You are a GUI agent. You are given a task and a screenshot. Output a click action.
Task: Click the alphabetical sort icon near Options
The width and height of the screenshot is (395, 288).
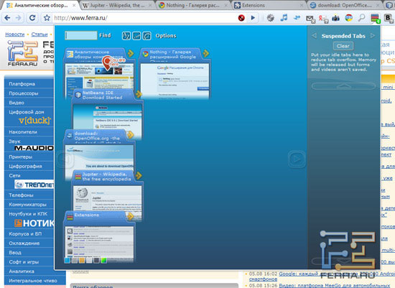tap(126, 36)
